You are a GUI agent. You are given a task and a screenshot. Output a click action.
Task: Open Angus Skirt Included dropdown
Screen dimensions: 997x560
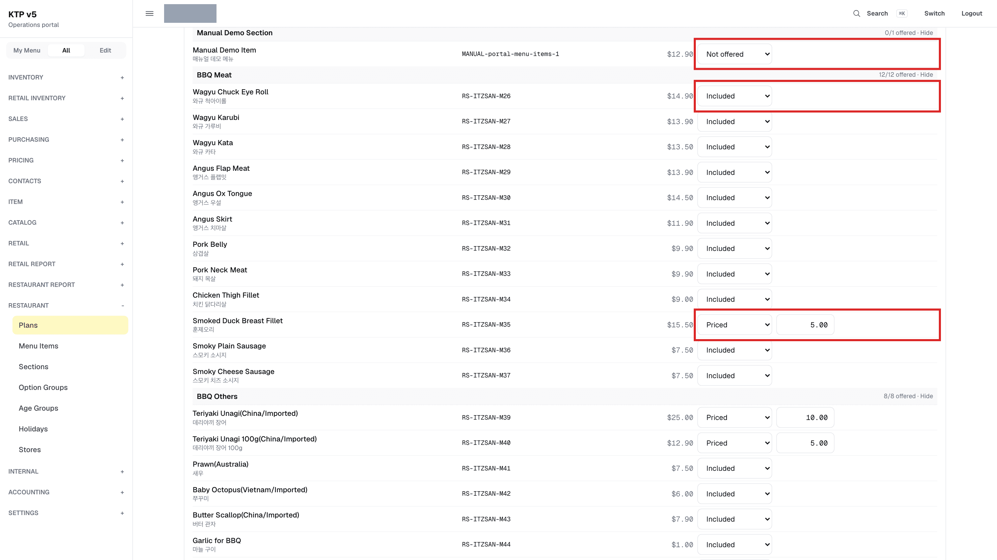pyautogui.click(x=735, y=223)
